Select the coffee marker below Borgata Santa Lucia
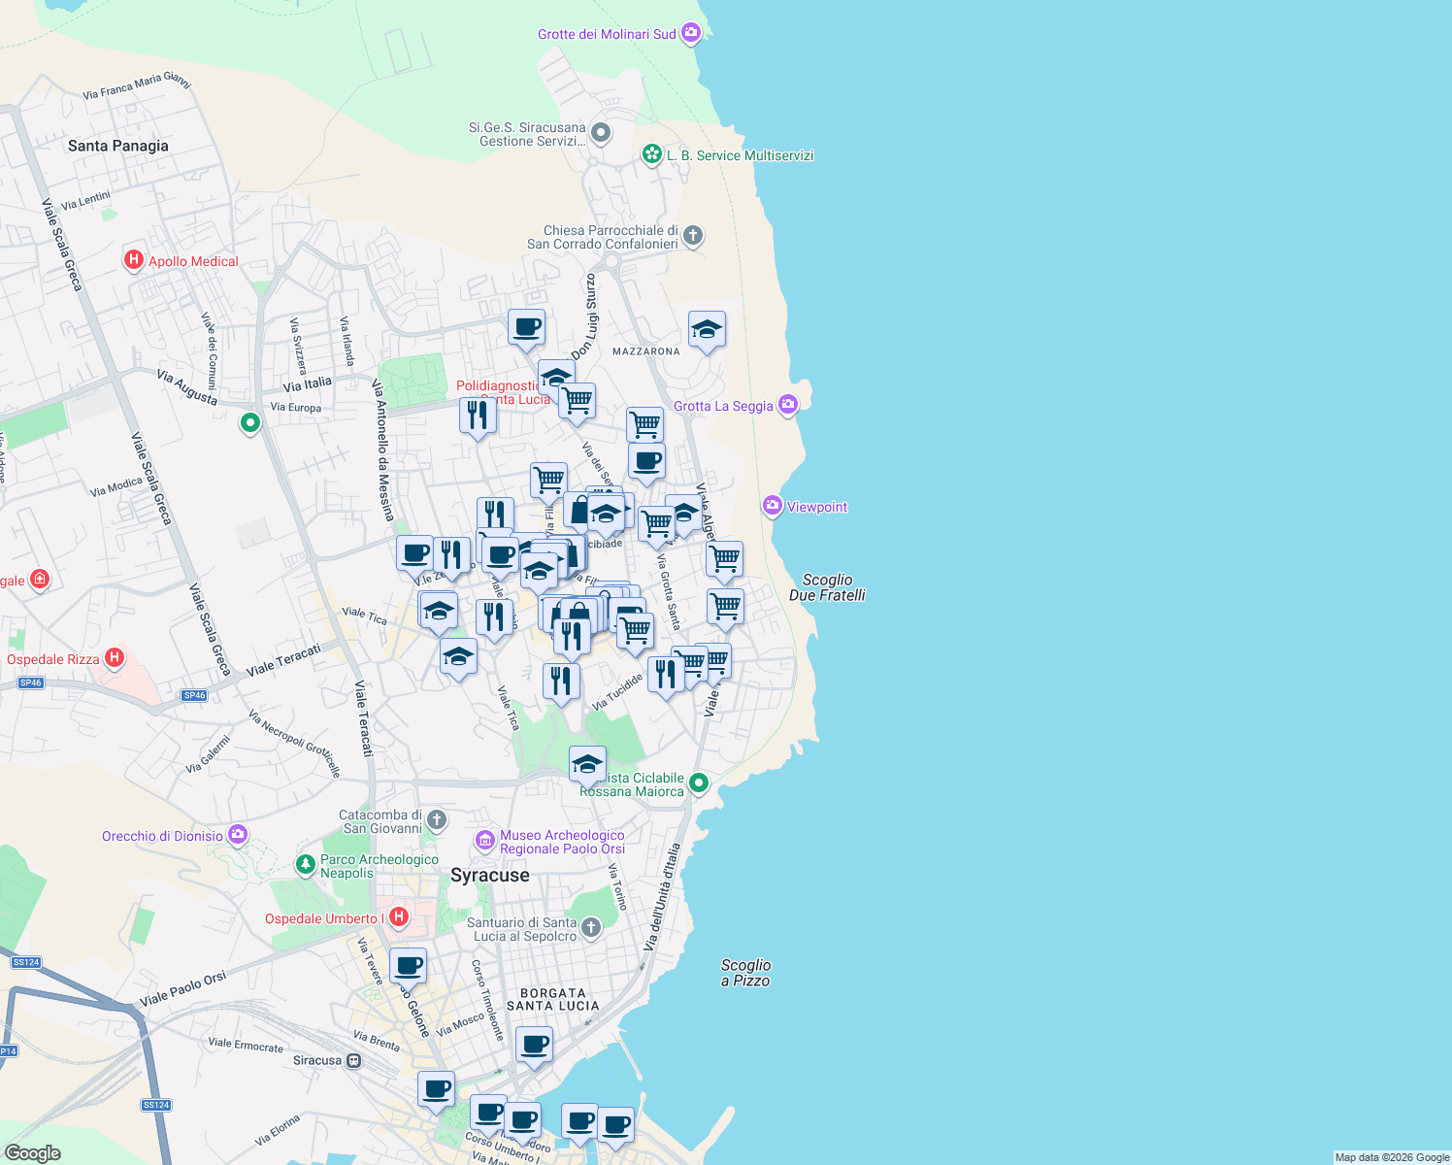 pyautogui.click(x=534, y=1048)
